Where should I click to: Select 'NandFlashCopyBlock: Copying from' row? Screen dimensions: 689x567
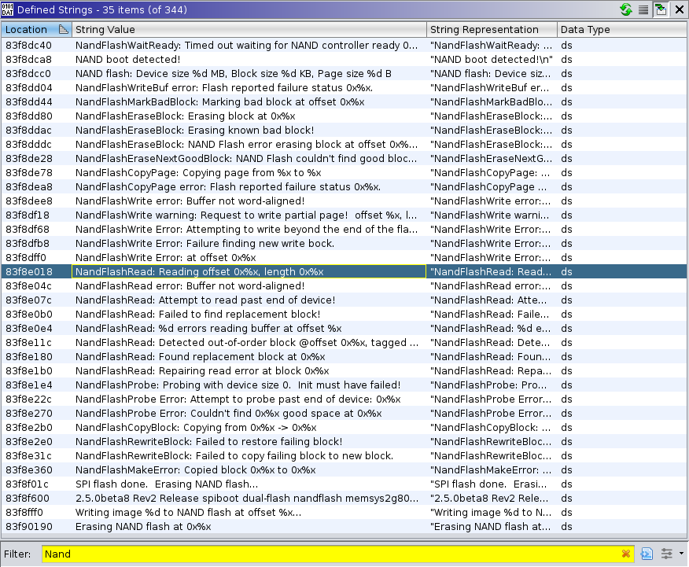click(x=344, y=427)
